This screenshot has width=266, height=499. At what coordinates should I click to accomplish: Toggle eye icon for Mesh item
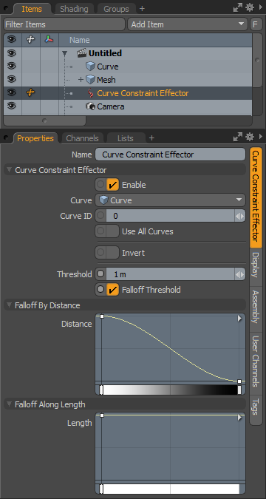click(12, 79)
